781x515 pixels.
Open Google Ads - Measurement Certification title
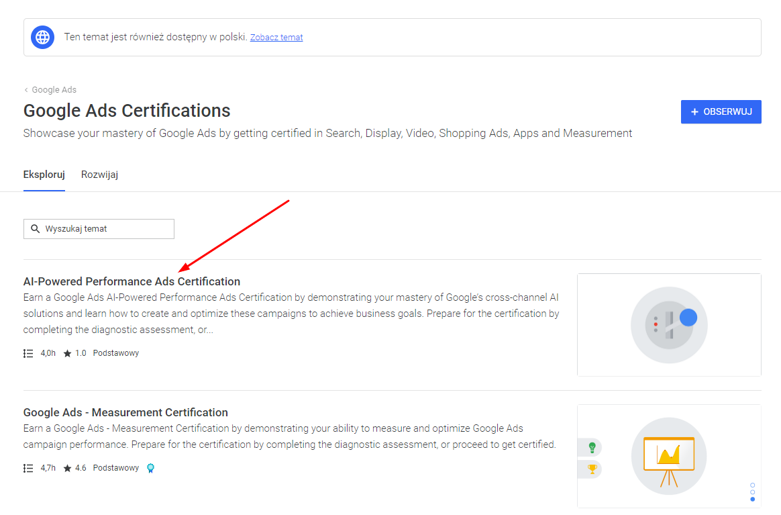125,412
